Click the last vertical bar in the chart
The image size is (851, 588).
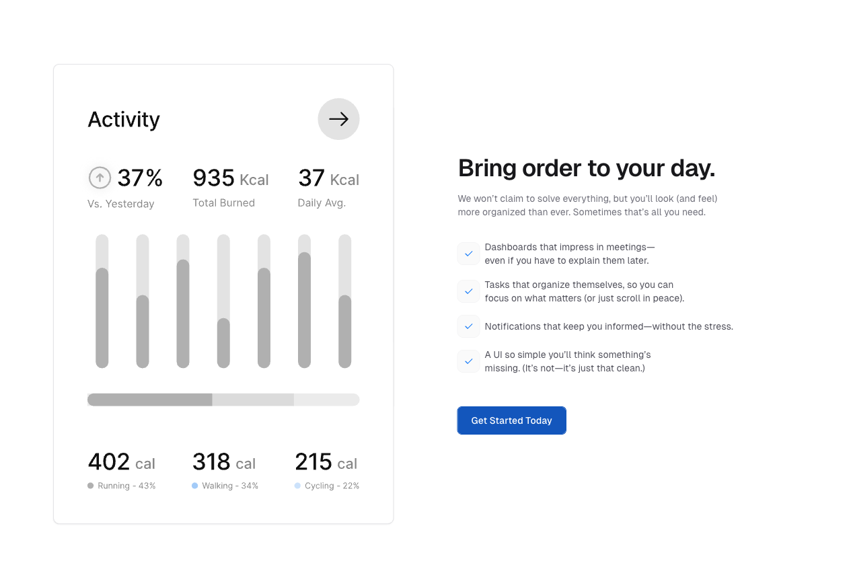click(344, 331)
